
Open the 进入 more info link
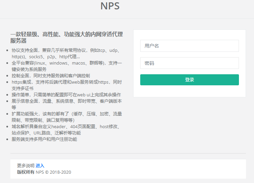pos(40,166)
